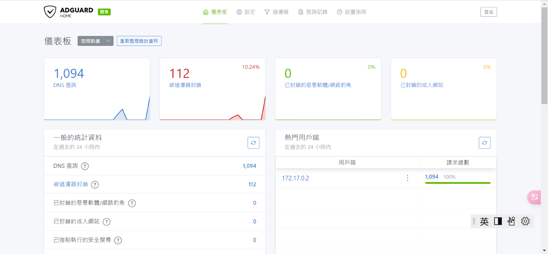Click the question icon in 設置指南 tab
Screen dimensions: 548x254
pyautogui.click(x=339, y=12)
